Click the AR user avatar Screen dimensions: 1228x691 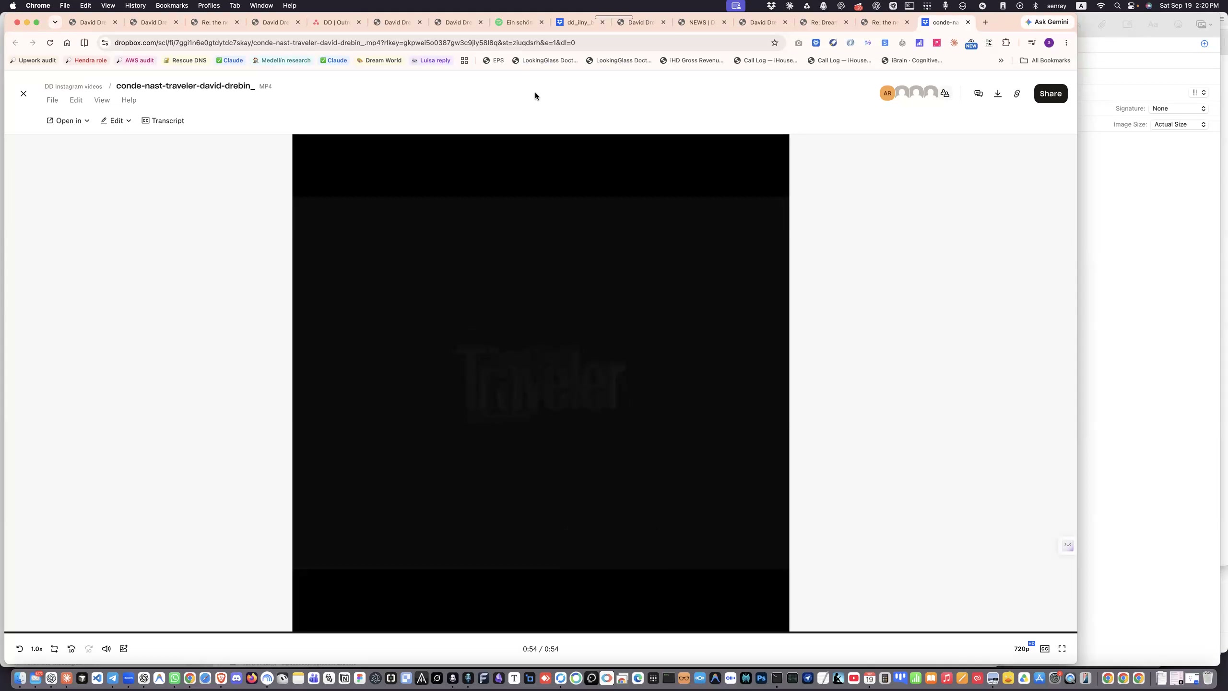[887, 93]
